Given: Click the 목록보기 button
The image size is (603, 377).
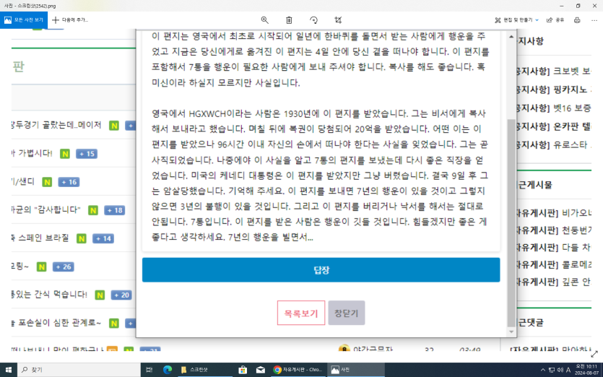Looking at the screenshot, I should (x=301, y=313).
